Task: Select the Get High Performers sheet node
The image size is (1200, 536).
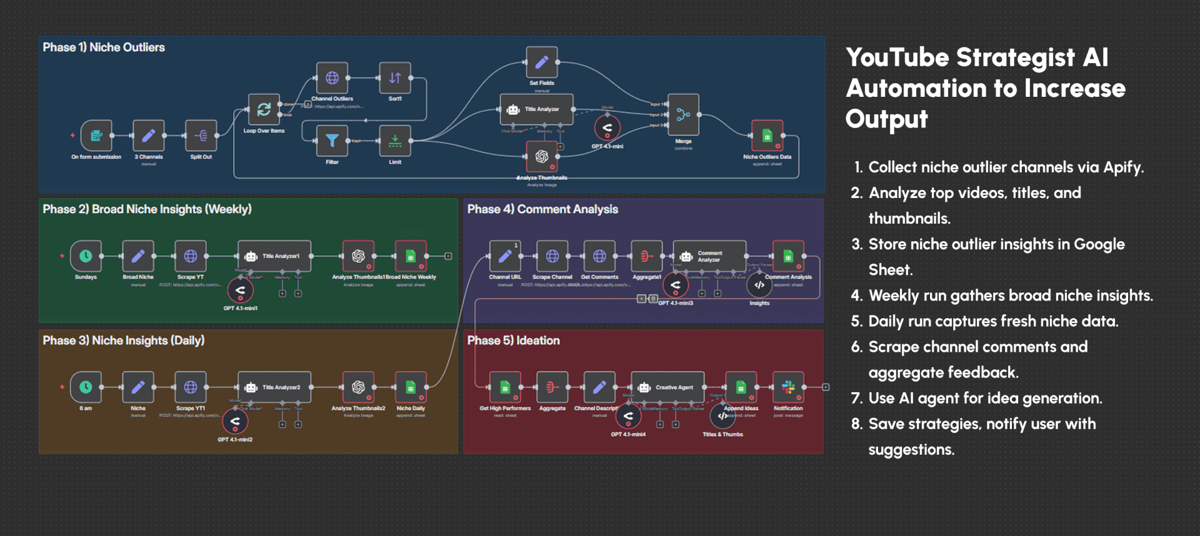Action: (x=505, y=387)
